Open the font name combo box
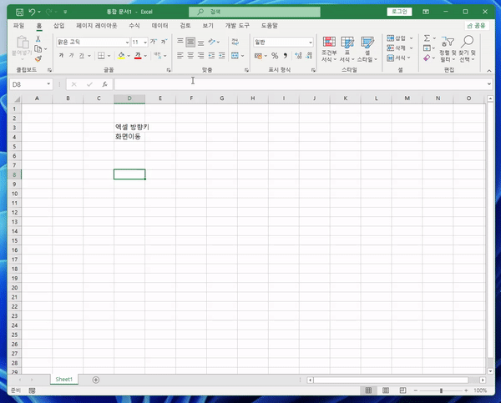501x403 pixels. [x=93, y=42]
